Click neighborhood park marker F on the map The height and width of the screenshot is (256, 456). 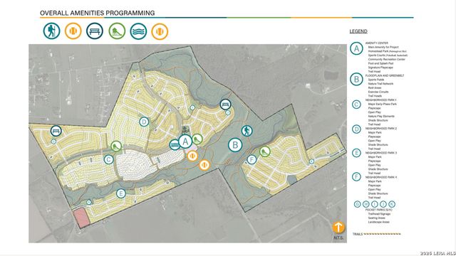coord(252,159)
